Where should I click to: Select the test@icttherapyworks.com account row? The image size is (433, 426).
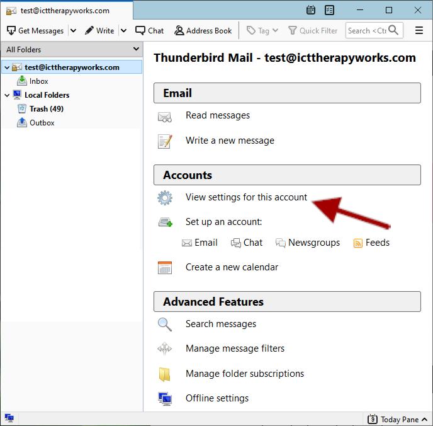pos(72,67)
